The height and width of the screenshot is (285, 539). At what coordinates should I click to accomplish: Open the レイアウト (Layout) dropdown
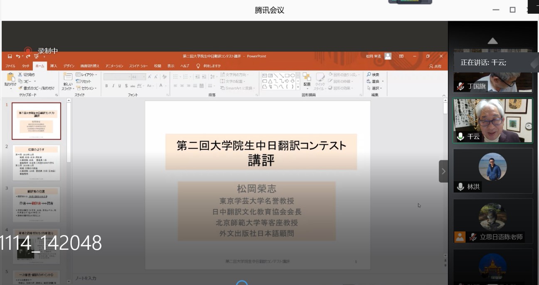tap(86, 75)
